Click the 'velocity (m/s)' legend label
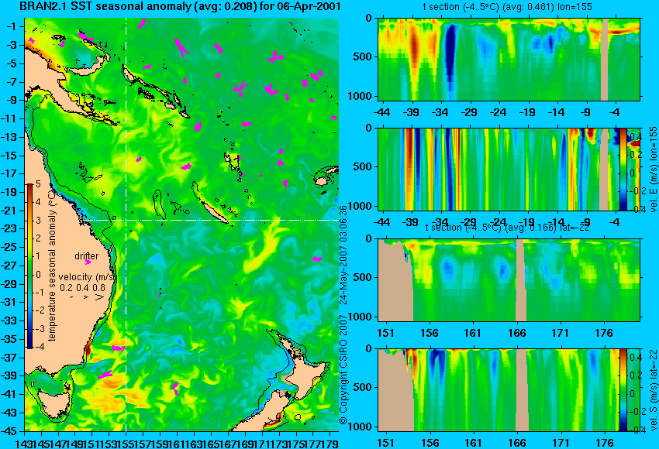This screenshot has height=449, width=659. coord(87,277)
